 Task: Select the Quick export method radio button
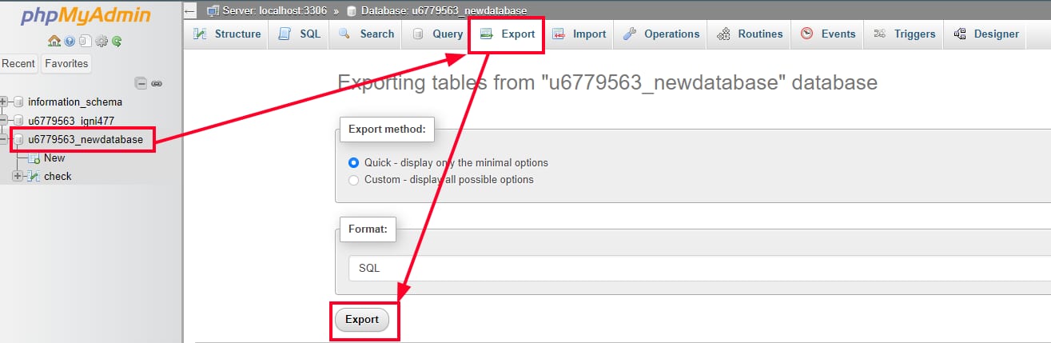[354, 162]
